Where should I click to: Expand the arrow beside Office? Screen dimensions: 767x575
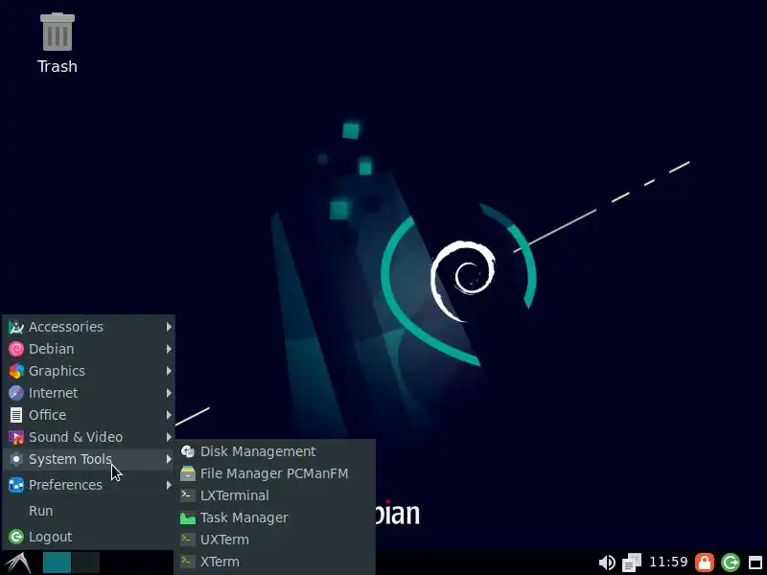[x=169, y=415]
